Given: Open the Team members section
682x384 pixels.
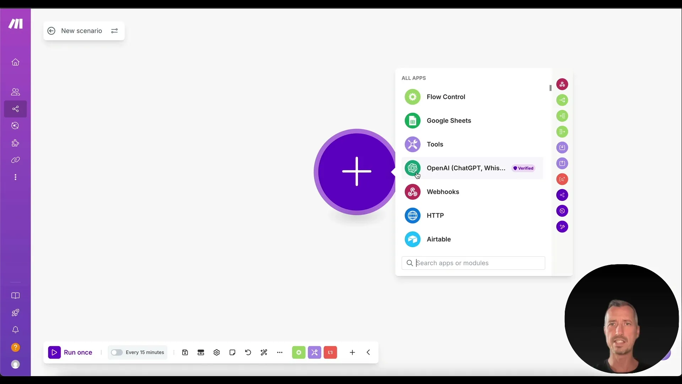Looking at the screenshot, I should tap(15, 92).
